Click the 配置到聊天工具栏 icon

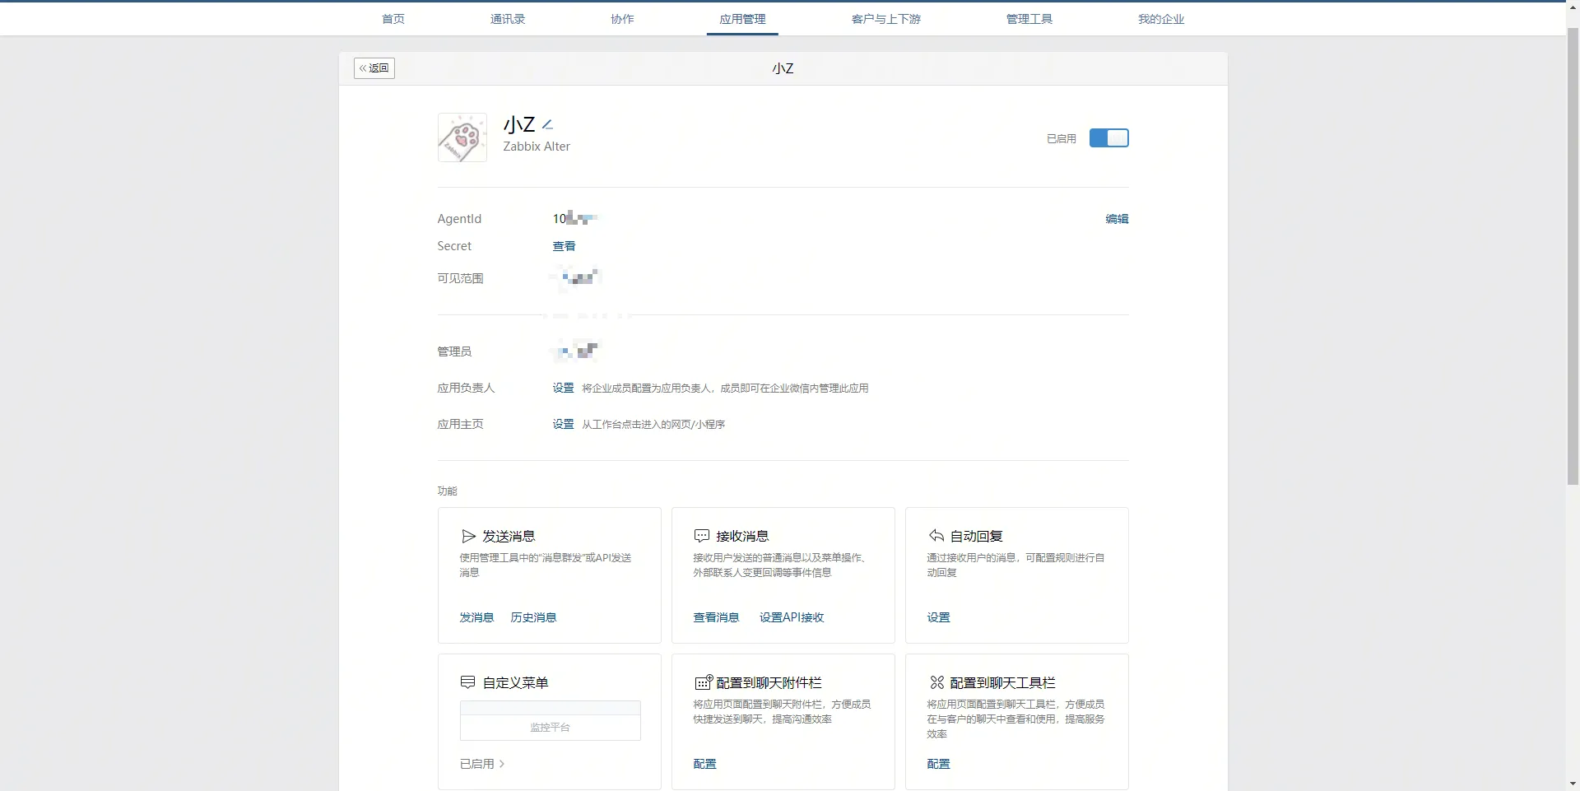point(936,682)
